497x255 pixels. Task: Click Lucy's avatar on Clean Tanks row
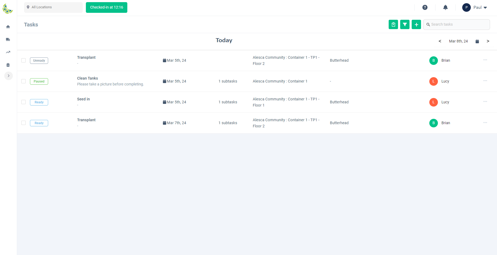434,81
